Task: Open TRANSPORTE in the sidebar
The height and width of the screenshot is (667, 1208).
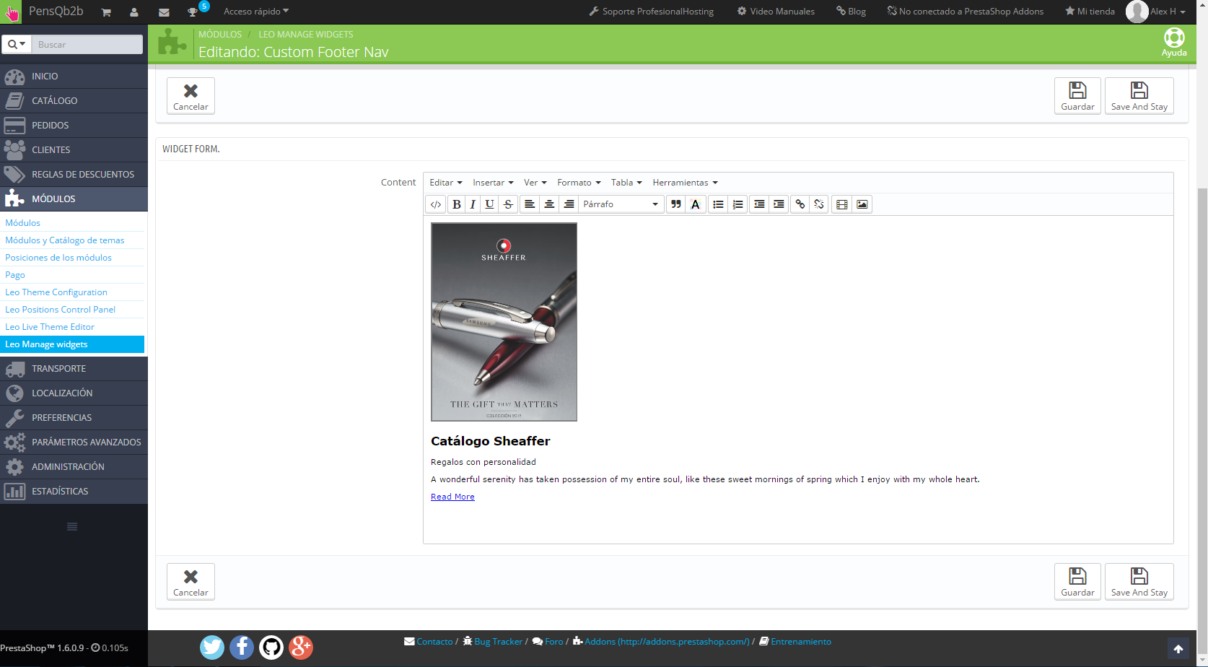Action: tap(74, 369)
